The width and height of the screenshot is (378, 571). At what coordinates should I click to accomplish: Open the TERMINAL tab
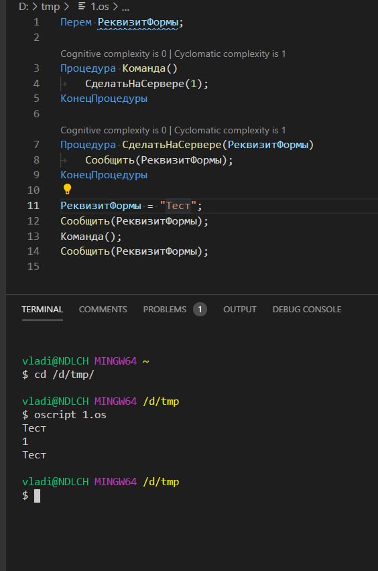(42, 310)
